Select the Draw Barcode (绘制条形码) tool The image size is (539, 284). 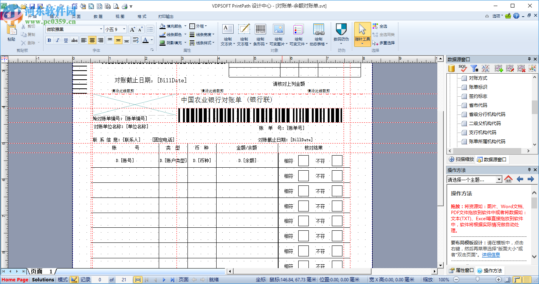(x=260, y=35)
